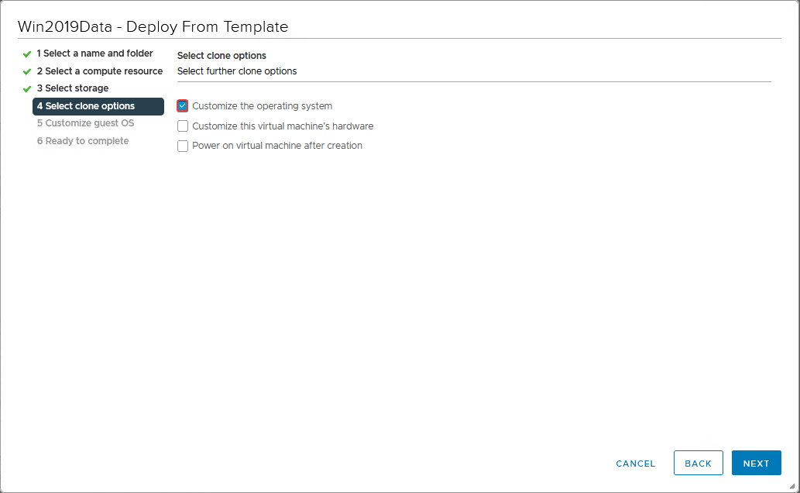Uncheck the Customize the operating system checkbox
This screenshot has height=493, width=800.
coord(183,106)
